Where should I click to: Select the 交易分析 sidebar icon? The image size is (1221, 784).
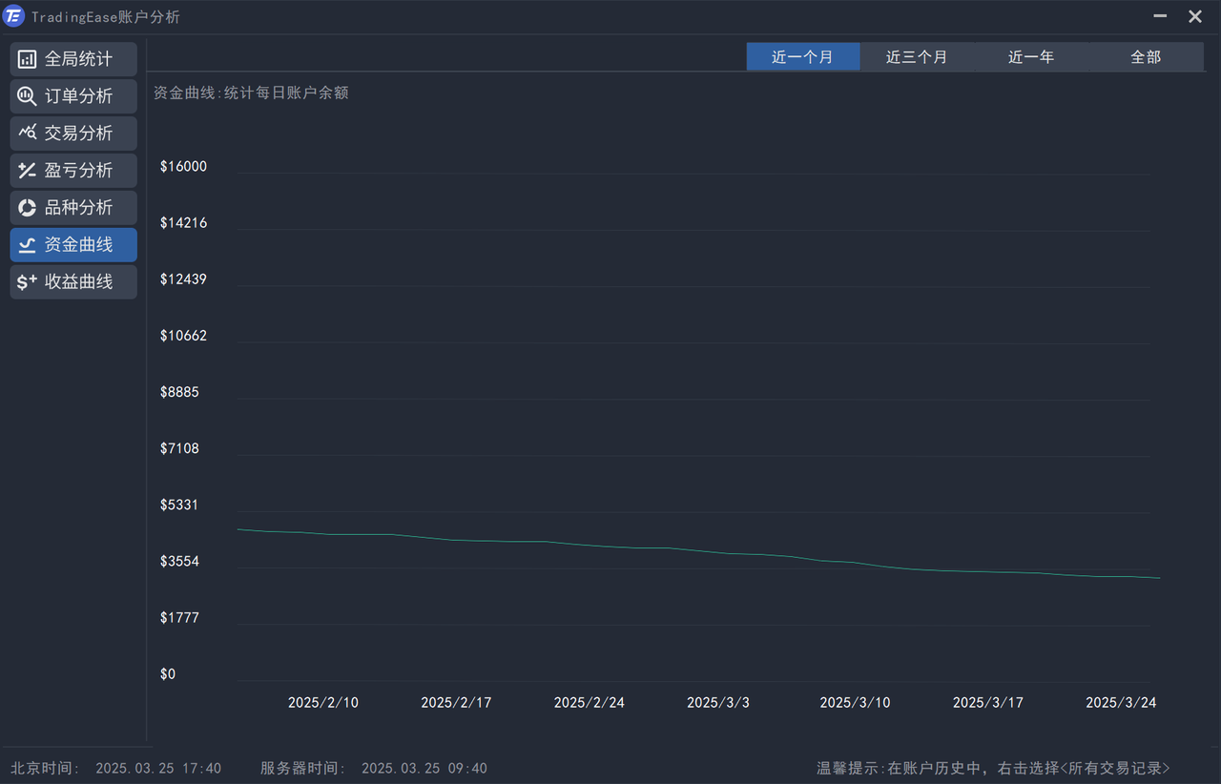click(27, 134)
